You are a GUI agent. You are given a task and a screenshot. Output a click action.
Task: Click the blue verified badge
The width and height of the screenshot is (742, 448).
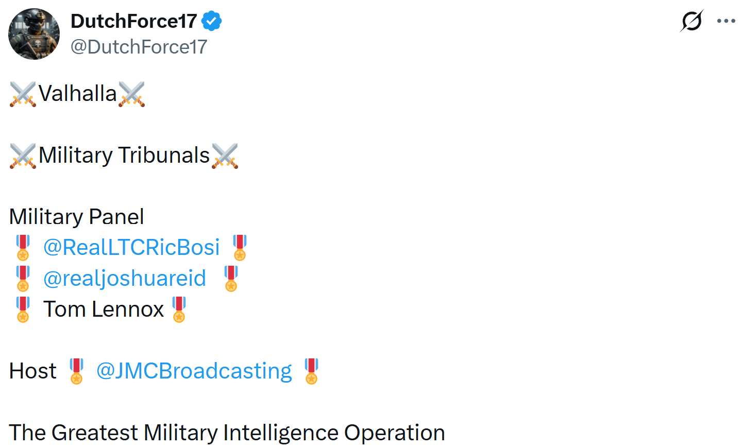click(211, 21)
